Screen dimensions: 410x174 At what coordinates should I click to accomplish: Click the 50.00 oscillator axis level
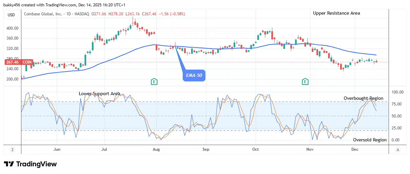[398, 116]
